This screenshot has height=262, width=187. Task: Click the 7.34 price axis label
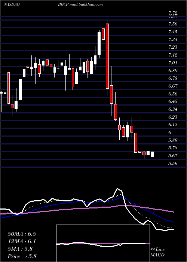tap(173, 39)
